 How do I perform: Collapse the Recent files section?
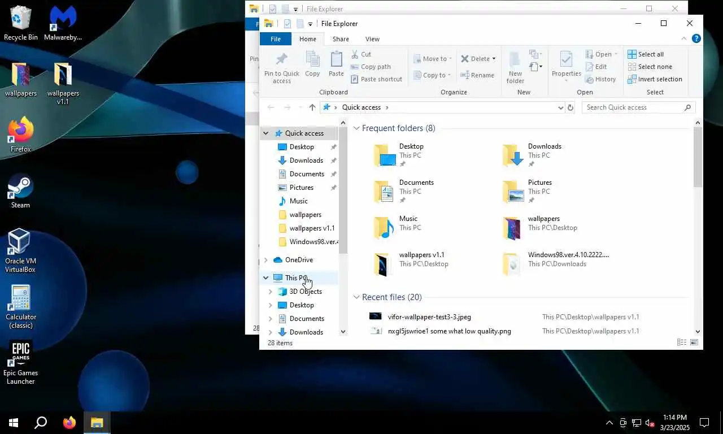click(356, 297)
